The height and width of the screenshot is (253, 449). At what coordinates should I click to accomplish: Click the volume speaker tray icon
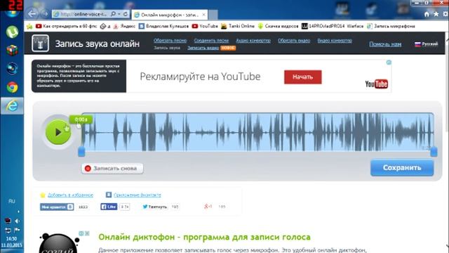[17, 221]
